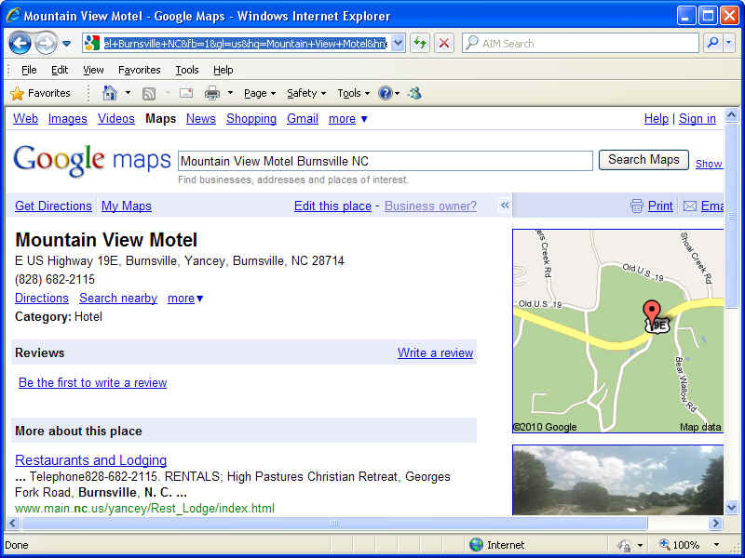Click the AIM messenger icon in command bar
This screenshot has height=558, width=745.
point(414,93)
